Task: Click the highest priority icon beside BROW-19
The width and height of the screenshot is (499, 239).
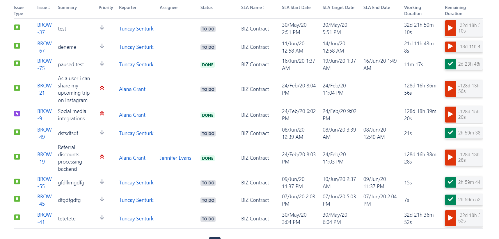Action: [x=102, y=156]
